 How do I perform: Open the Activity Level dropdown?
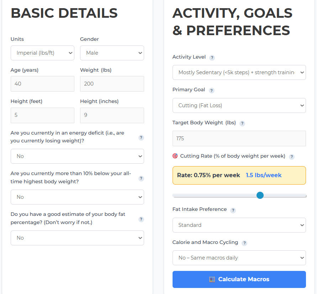tap(239, 72)
